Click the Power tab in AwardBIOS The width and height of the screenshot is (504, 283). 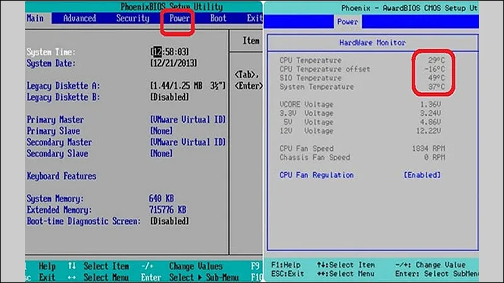346,21
